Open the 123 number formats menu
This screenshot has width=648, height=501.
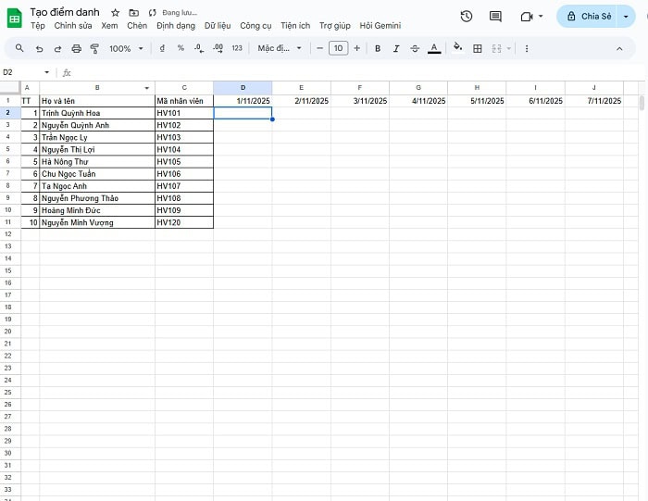point(237,48)
